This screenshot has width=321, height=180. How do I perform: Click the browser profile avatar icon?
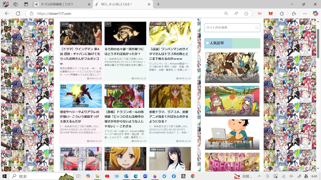(x=6, y=4)
